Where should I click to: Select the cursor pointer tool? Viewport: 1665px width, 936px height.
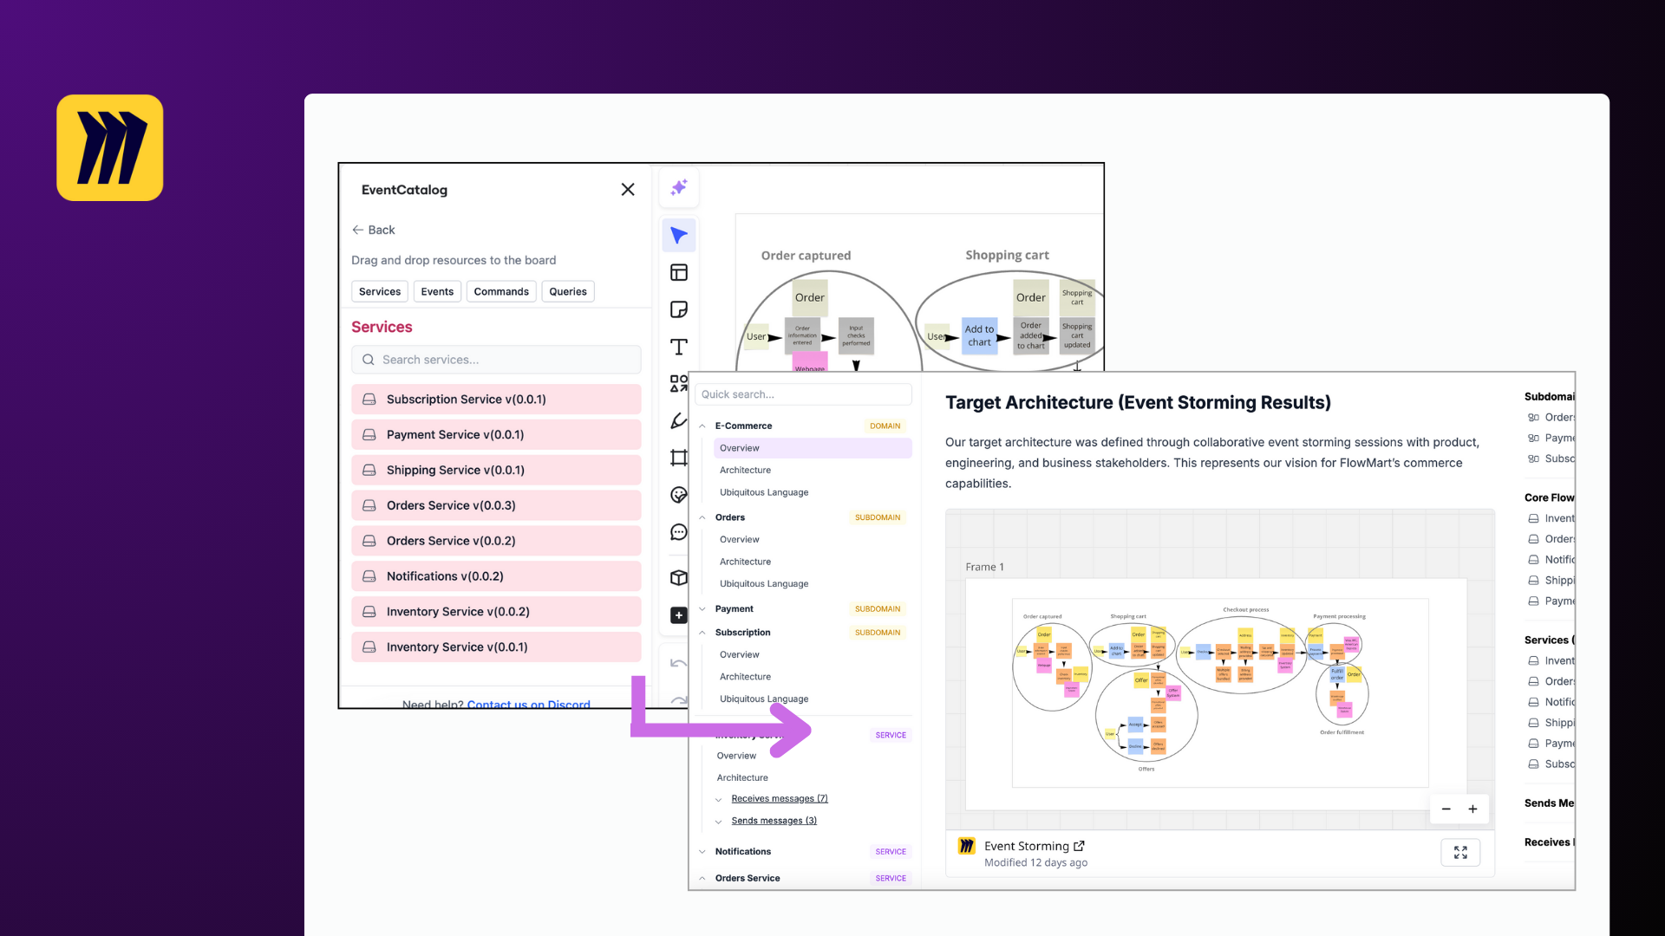tap(679, 236)
